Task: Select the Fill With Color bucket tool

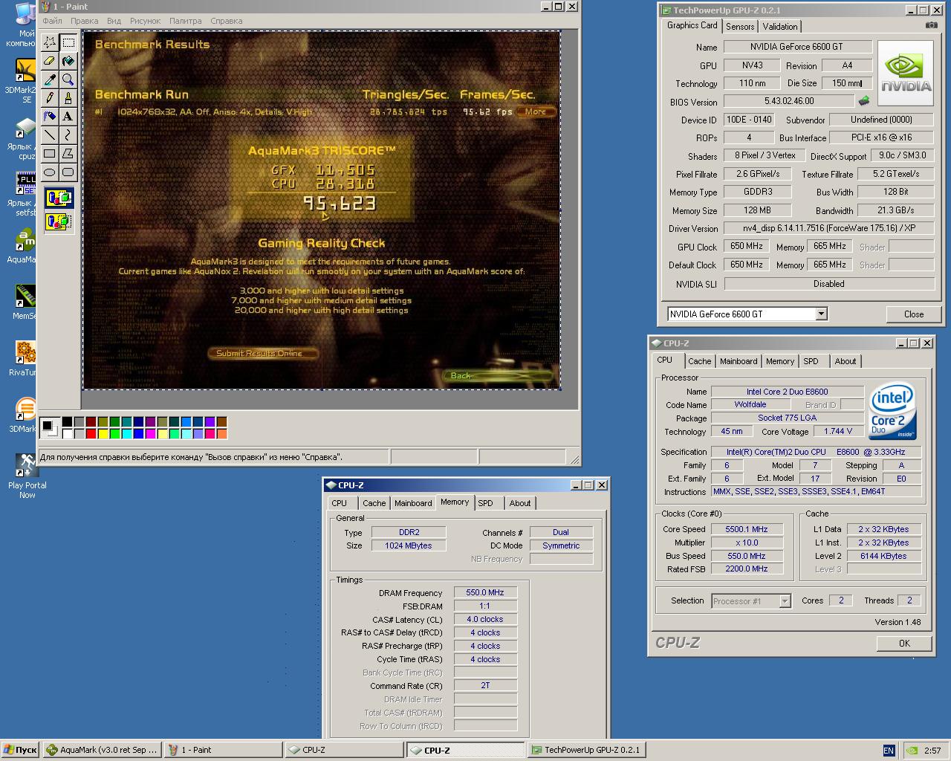Action: coord(68,61)
